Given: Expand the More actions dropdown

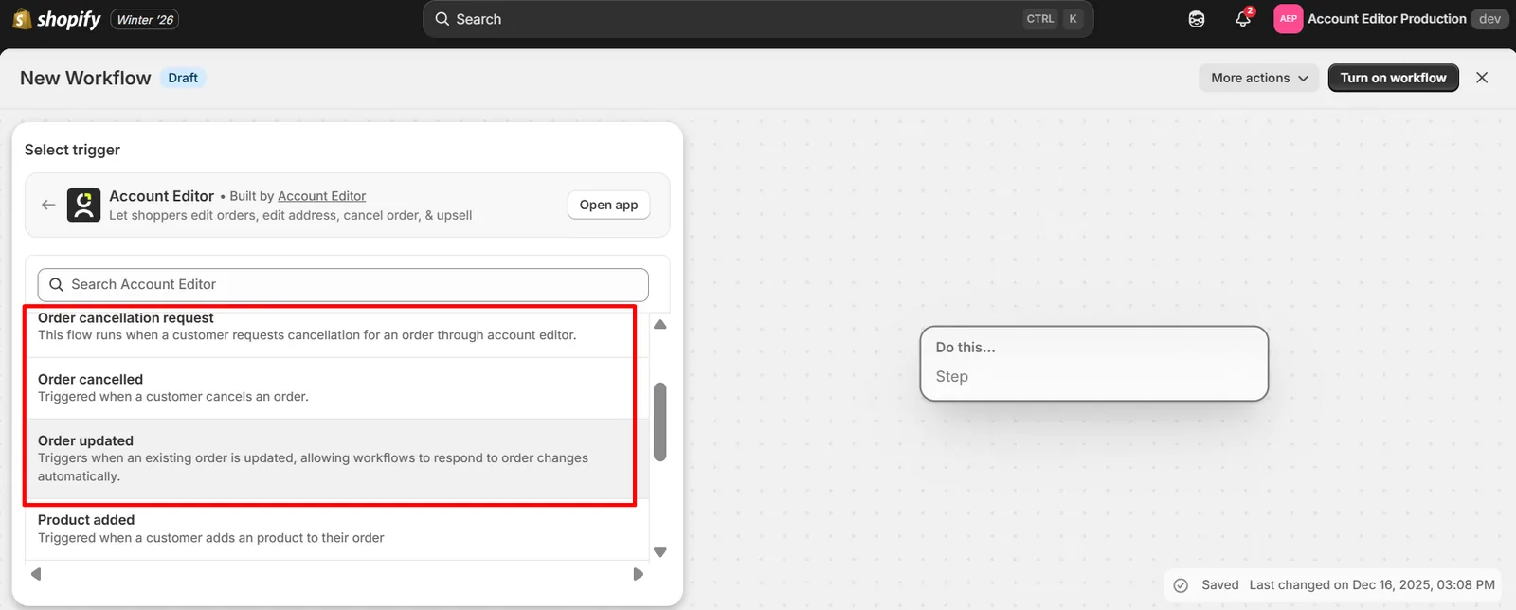Looking at the screenshot, I should click(x=1259, y=78).
